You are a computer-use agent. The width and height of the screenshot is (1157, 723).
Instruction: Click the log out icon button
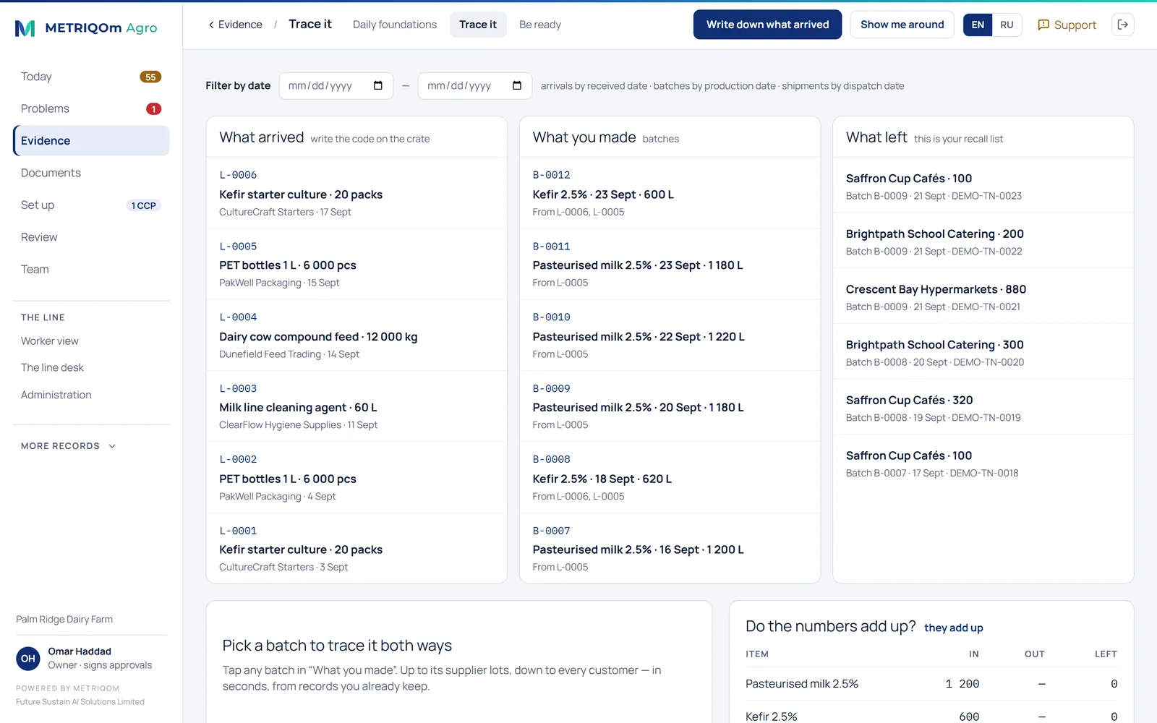1122,25
